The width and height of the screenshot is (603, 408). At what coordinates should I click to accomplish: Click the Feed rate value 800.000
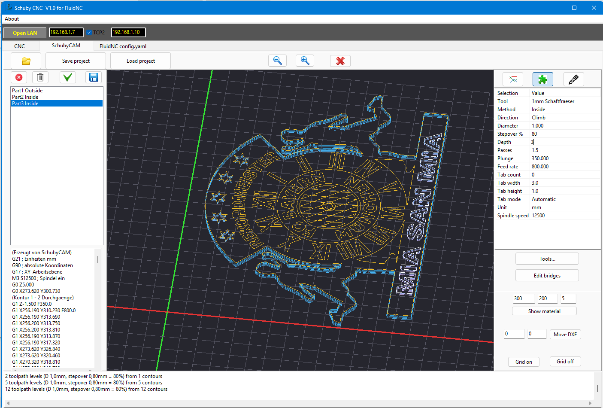point(565,167)
